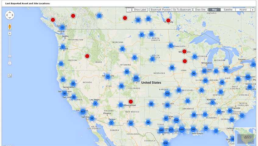Click Go To Bookmark button
Image resolution: width=258 pixels, height=146 pixels.
click(182, 10)
